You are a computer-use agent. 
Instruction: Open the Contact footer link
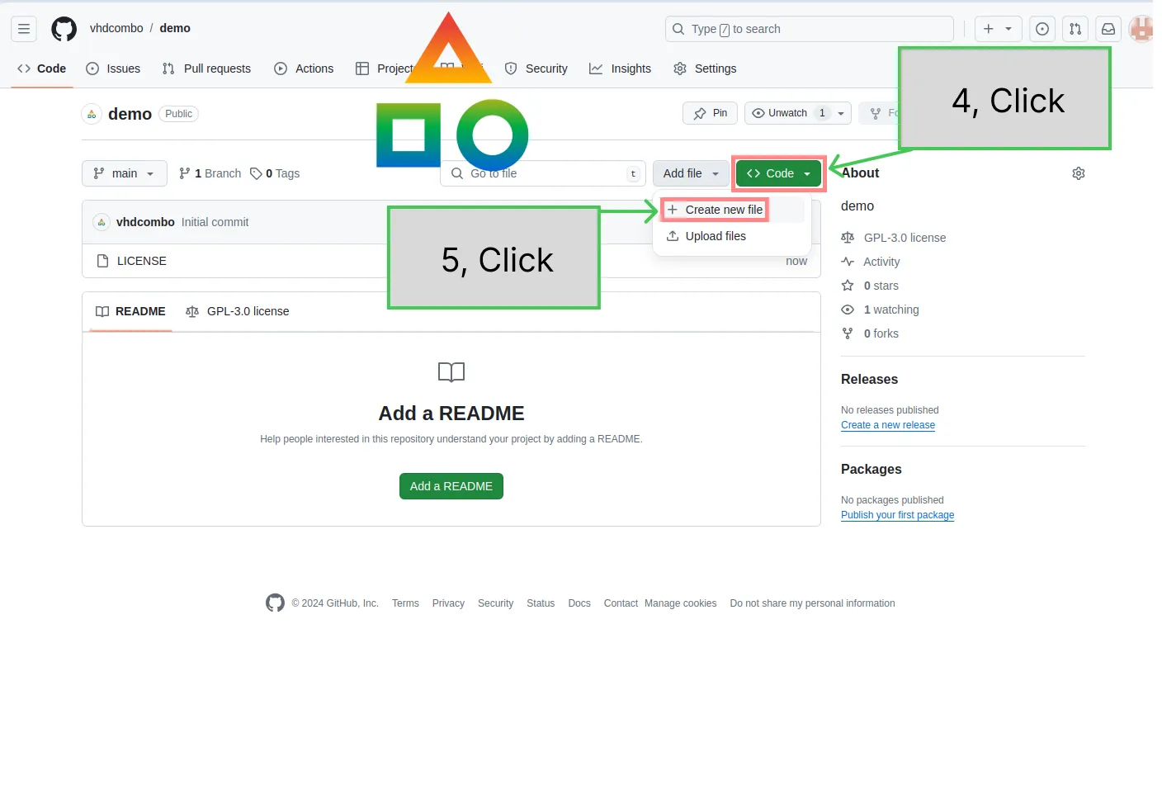click(x=621, y=603)
